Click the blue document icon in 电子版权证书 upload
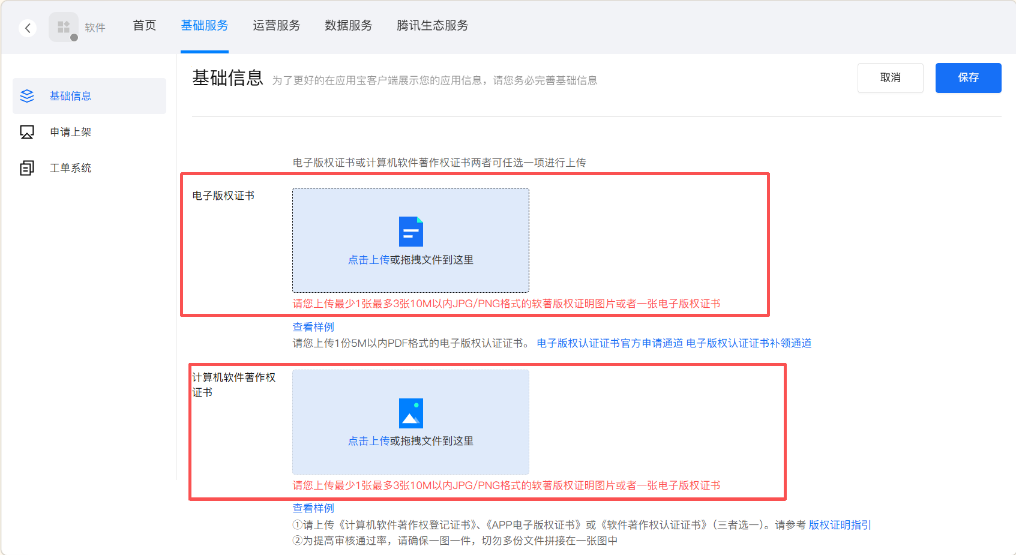 (410, 232)
